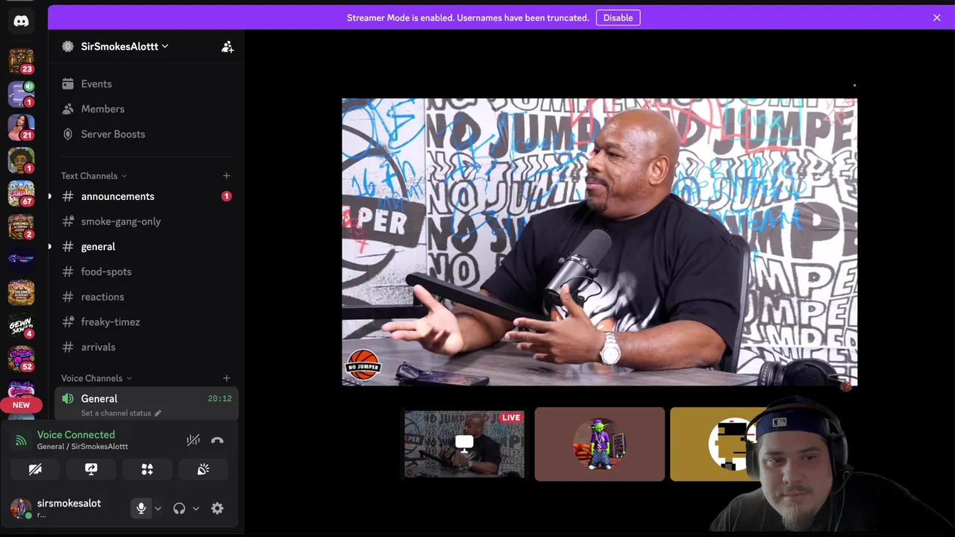Open server icon with 52 badge
This screenshot has height=537, width=955.
[x=21, y=359]
